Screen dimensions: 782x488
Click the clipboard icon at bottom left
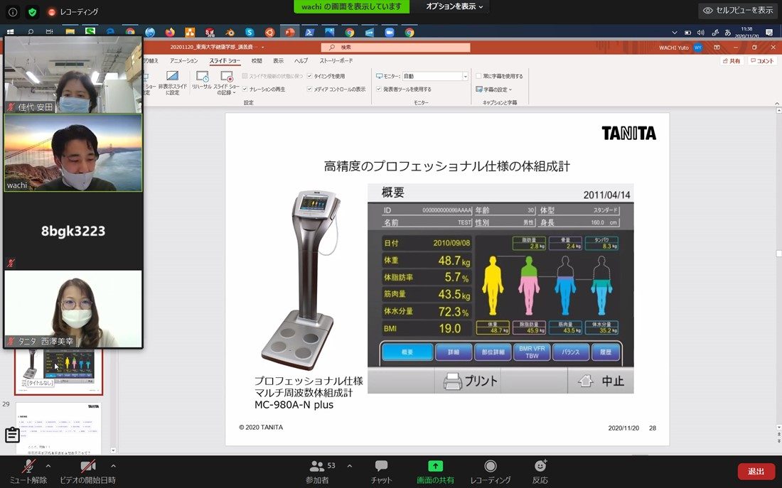[12, 435]
